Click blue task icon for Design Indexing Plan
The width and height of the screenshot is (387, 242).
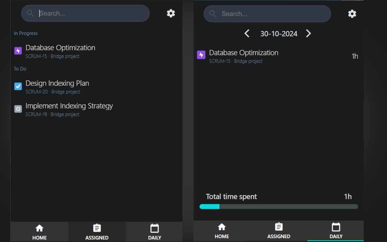[18, 87]
